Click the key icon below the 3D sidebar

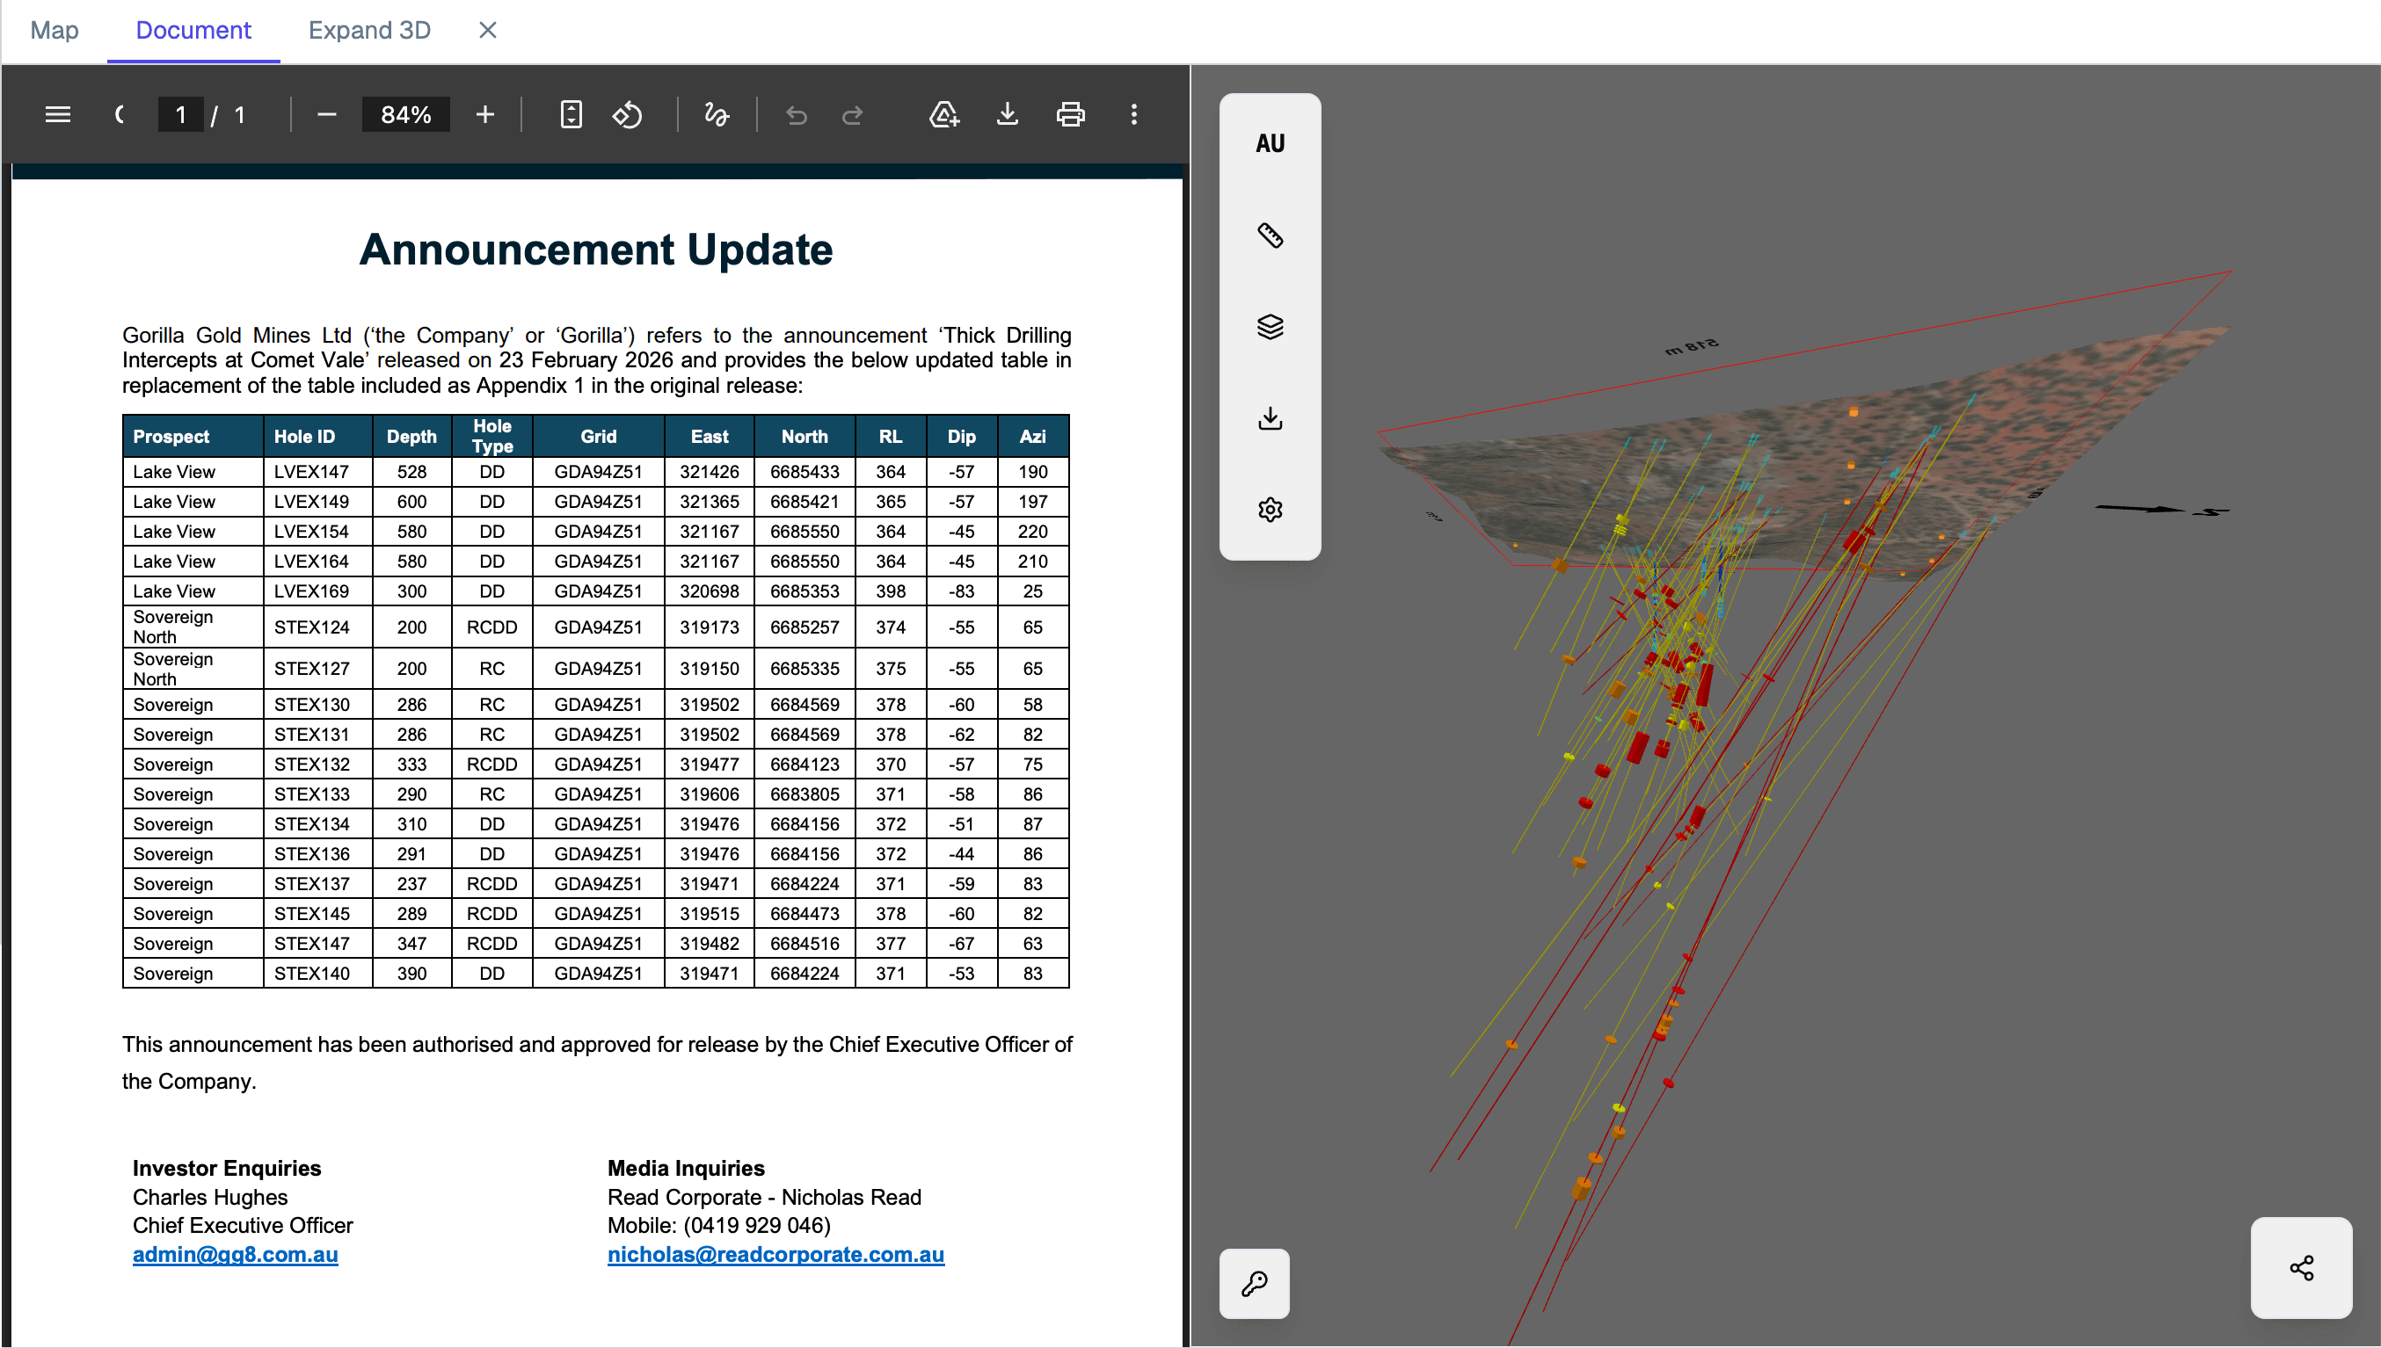point(1254,1283)
